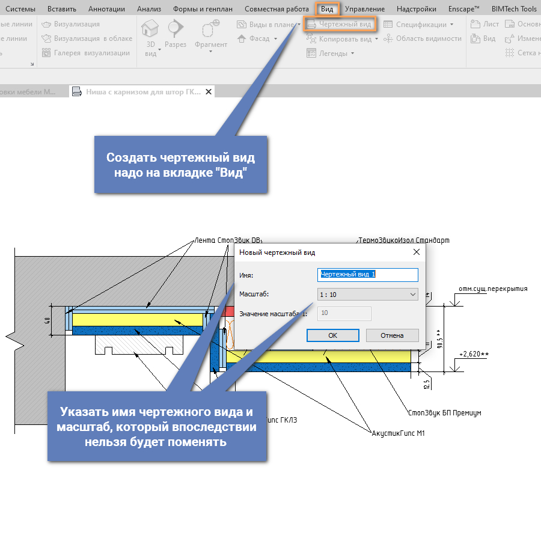Click the Отмена button
The width and height of the screenshot is (541, 541).
click(392, 335)
